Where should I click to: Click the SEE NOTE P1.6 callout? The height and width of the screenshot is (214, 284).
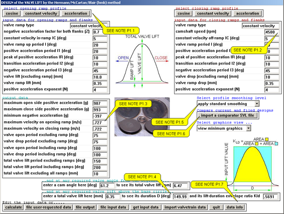tap(171, 134)
